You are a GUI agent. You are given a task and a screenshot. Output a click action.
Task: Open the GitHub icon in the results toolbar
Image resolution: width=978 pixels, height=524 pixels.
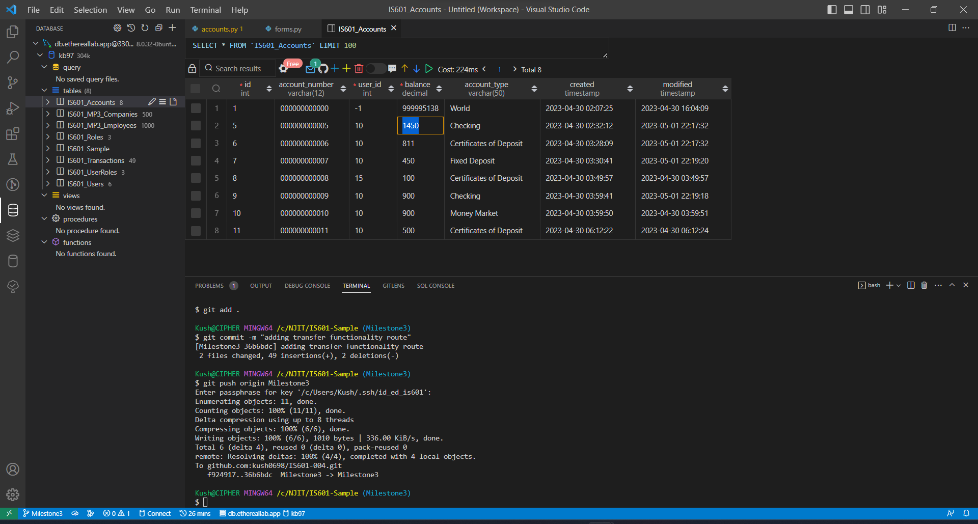coord(322,69)
